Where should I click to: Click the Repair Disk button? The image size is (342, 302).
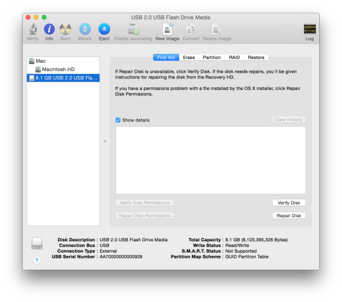[x=289, y=216]
